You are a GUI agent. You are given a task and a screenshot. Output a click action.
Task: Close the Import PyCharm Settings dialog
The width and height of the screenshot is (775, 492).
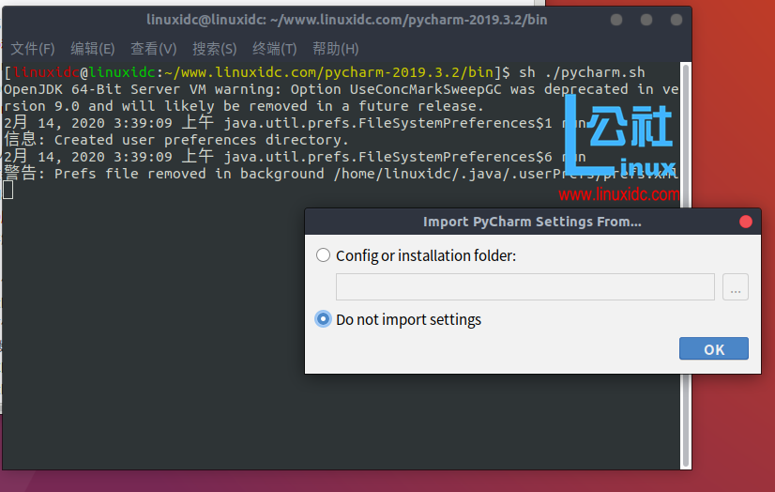[746, 222]
